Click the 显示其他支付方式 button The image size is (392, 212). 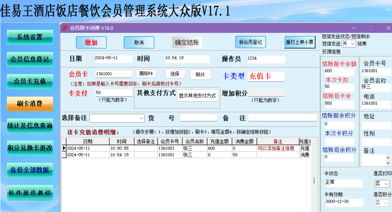click(197, 95)
